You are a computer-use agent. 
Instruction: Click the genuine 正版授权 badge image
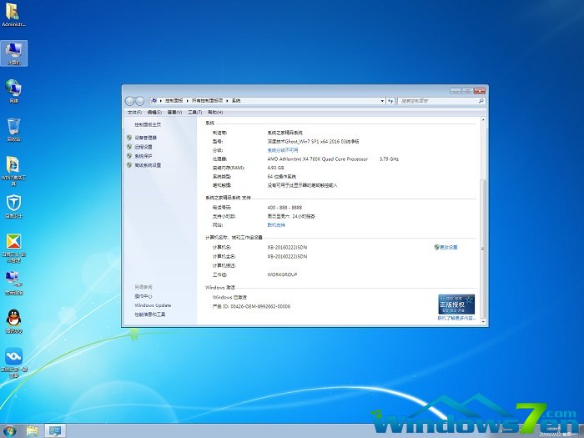coord(456,305)
